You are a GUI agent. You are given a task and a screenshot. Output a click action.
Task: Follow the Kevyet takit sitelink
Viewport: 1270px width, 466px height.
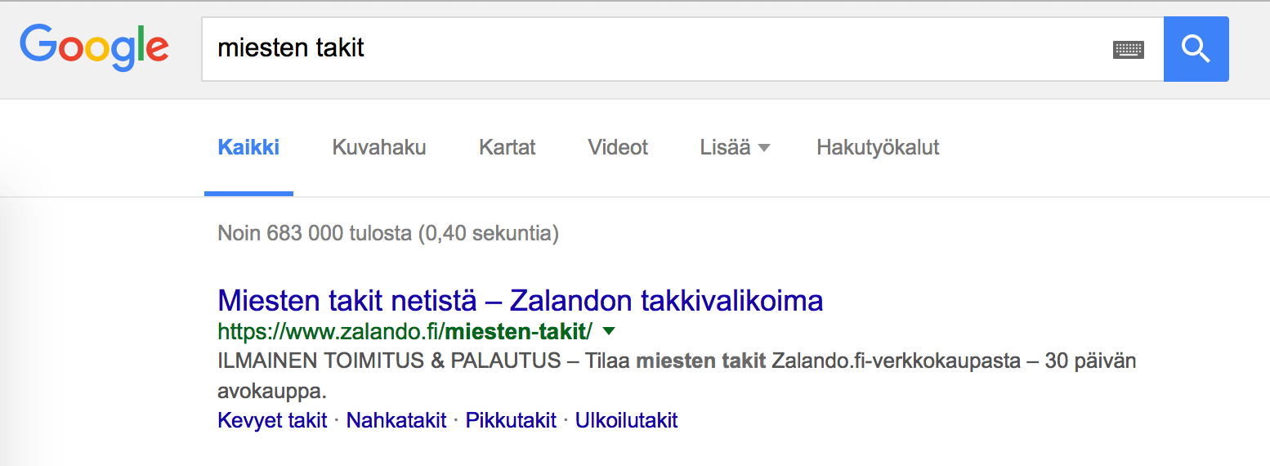(x=272, y=420)
